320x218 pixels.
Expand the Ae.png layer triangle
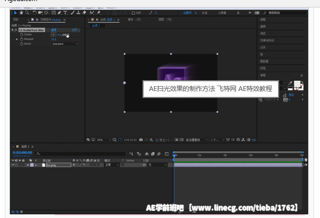pyautogui.click(x=28, y=165)
